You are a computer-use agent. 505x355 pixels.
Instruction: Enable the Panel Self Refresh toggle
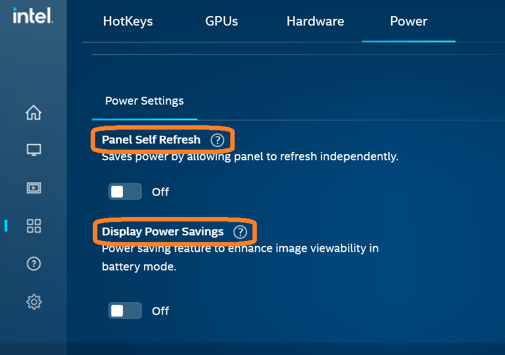pyautogui.click(x=125, y=192)
